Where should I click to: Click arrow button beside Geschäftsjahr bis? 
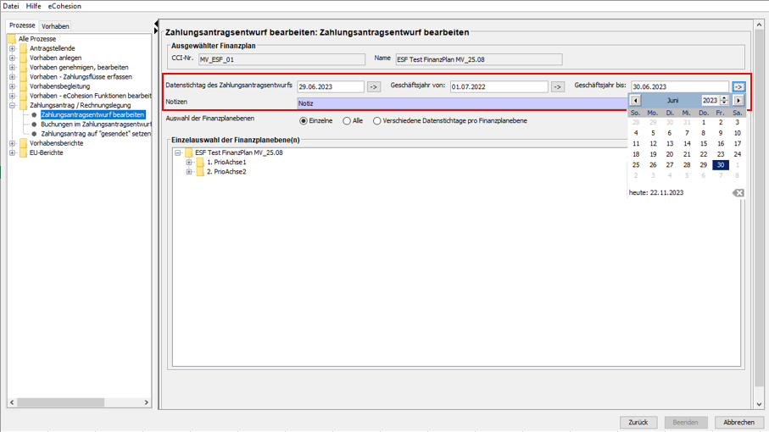click(x=738, y=87)
